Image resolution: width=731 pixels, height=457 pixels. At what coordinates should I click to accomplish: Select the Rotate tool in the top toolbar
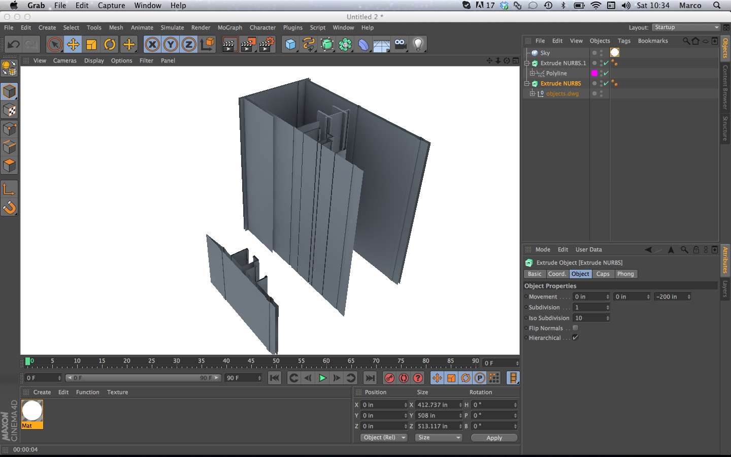tap(110, 45)
